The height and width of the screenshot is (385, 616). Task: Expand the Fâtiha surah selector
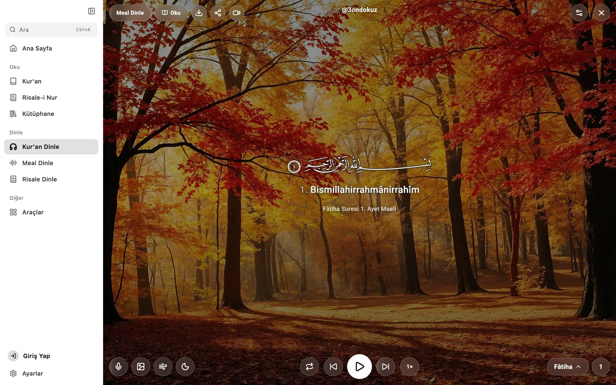click(568, 367)
